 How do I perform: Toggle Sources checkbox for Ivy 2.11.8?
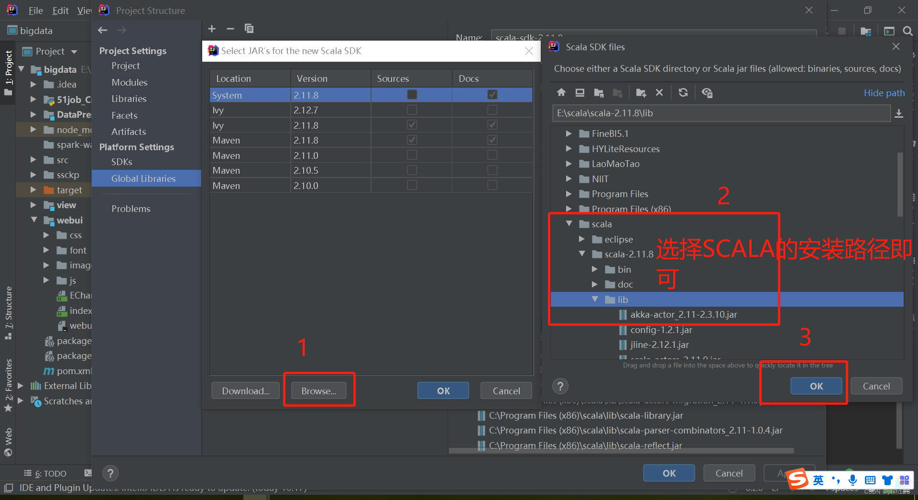(x=412, y=125)
